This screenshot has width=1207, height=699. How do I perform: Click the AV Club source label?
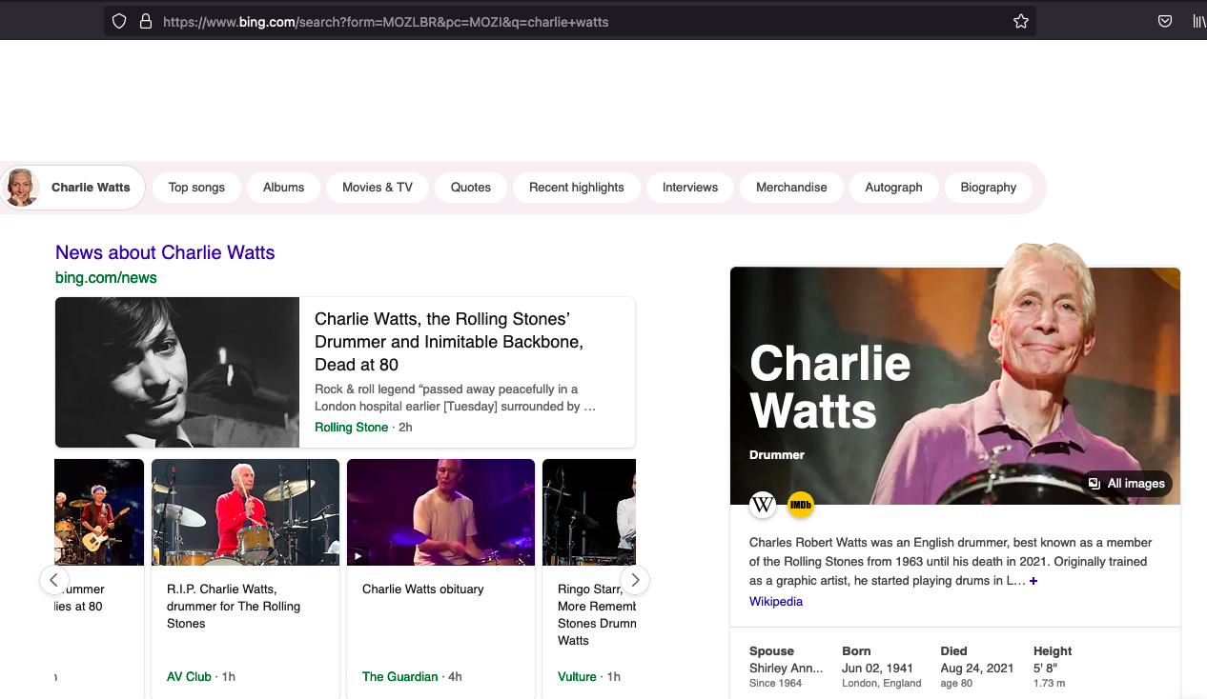coord(189,677)
